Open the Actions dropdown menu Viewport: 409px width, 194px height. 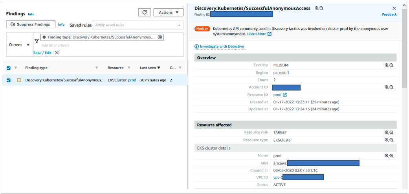[x=168, y=12]
